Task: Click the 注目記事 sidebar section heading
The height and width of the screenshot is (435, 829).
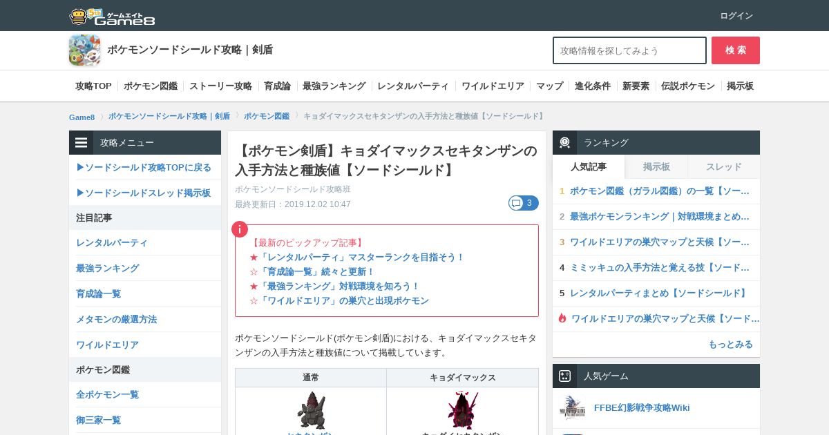Action: click(145, 217)
